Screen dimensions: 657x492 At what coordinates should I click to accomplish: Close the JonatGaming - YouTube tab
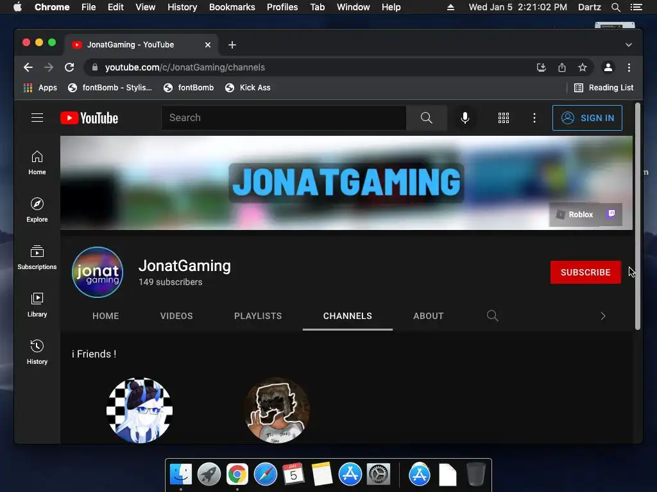pyautogui.click(x=208, y=45)
